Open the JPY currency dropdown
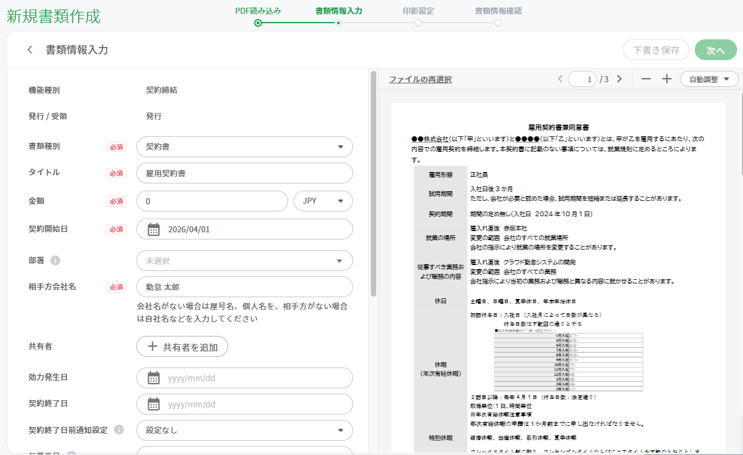 coord(323,201)
